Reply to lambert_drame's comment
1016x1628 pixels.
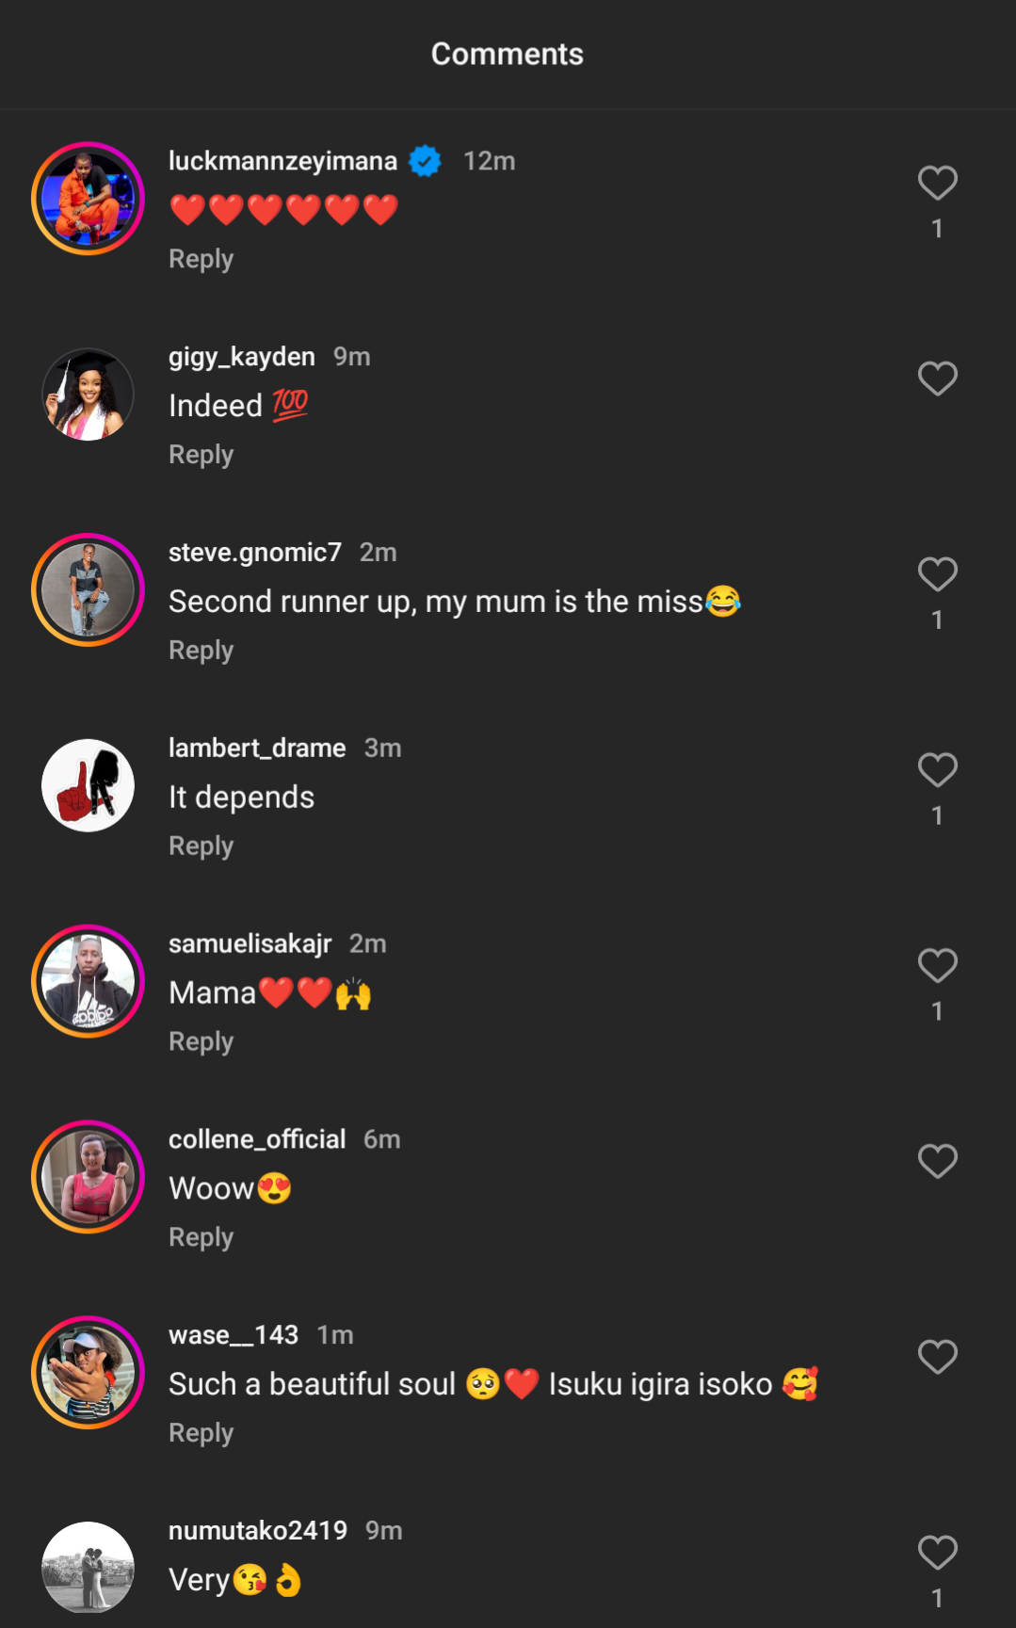[x=201, y=846]
